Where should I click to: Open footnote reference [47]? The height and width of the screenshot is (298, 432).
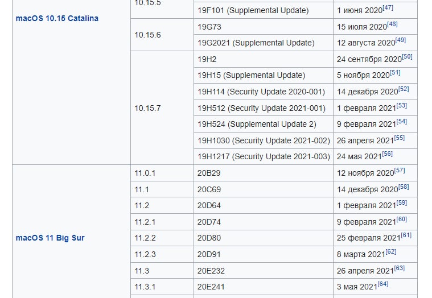(388, 8)
